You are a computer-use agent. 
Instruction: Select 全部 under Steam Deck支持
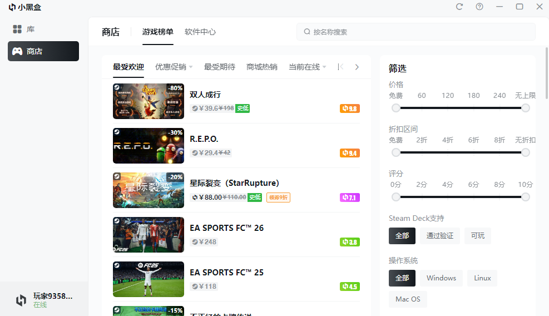(x=402, y=236)
